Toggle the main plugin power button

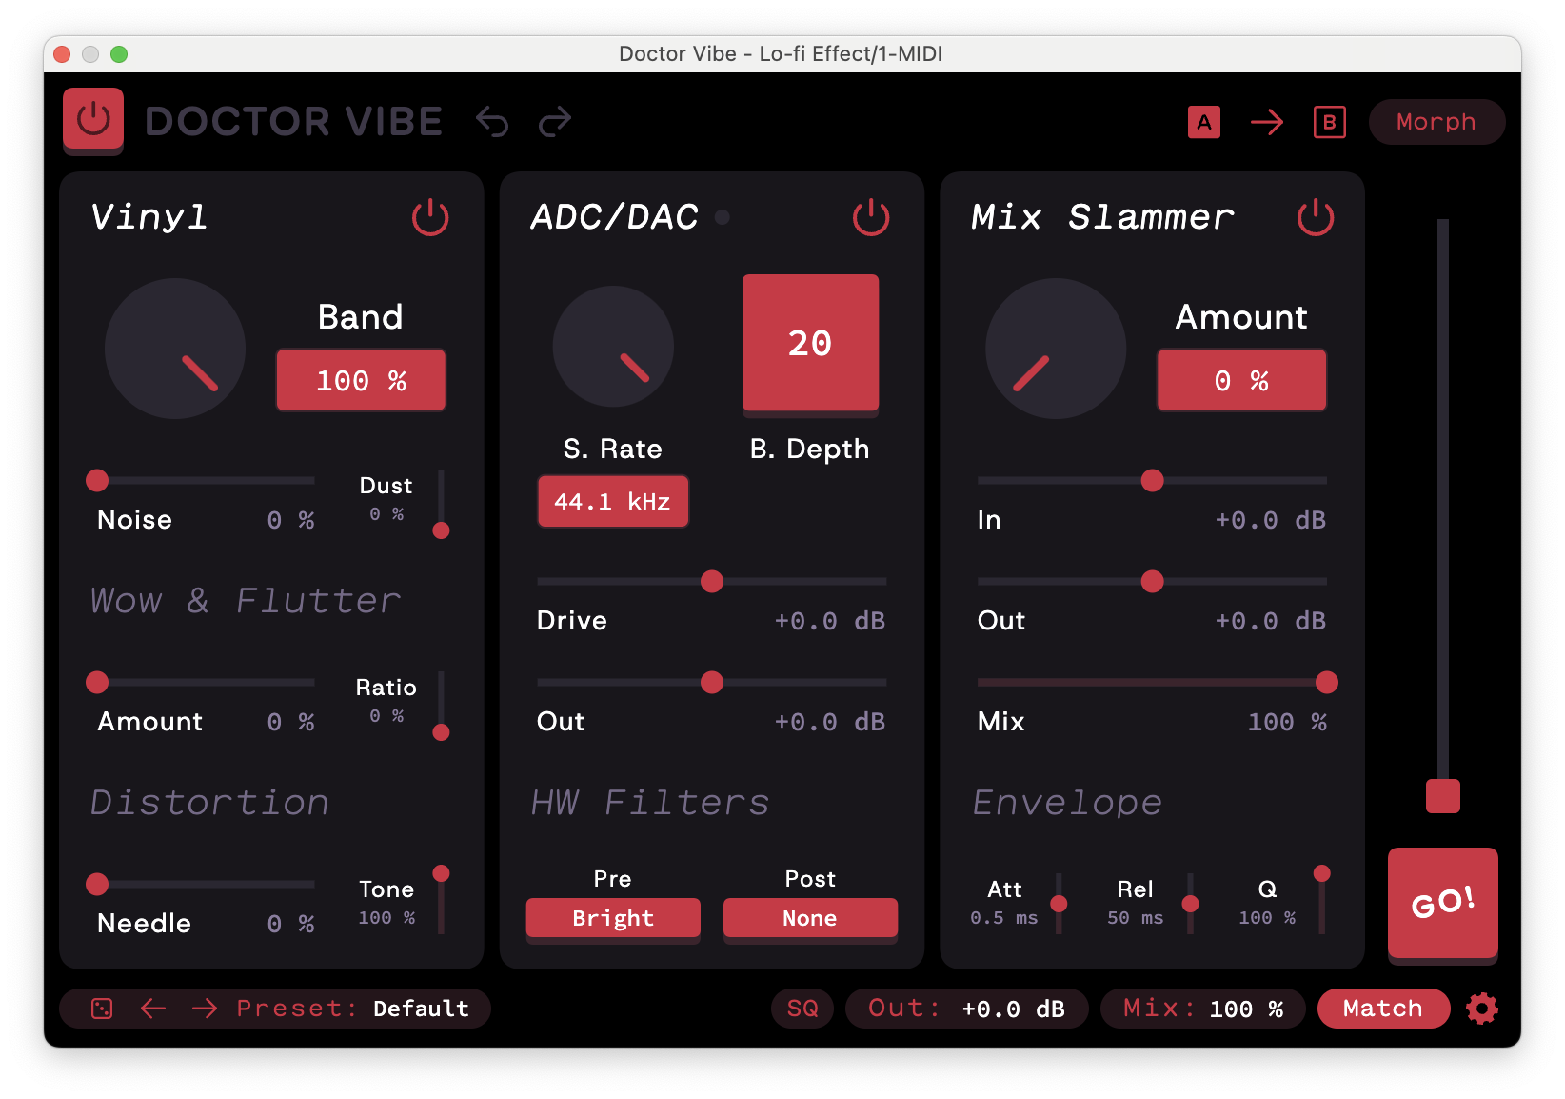(93, 120)
